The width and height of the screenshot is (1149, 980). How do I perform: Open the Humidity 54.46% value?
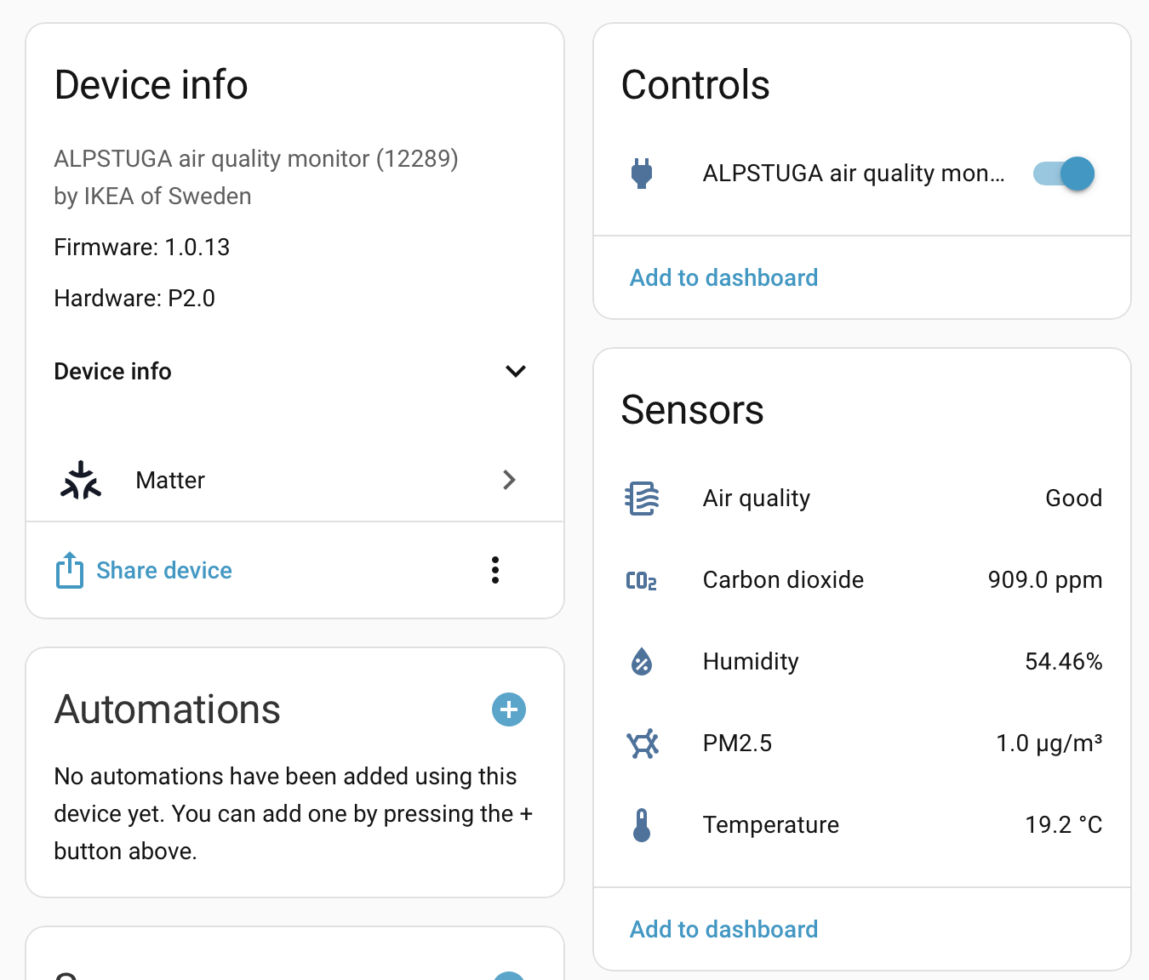click(1063, 662)
